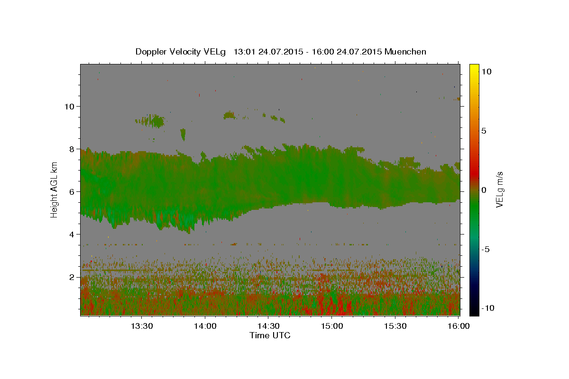
Task: Click the plot title 'Doppler Velocity VELg'
Action: click(180, 52)
